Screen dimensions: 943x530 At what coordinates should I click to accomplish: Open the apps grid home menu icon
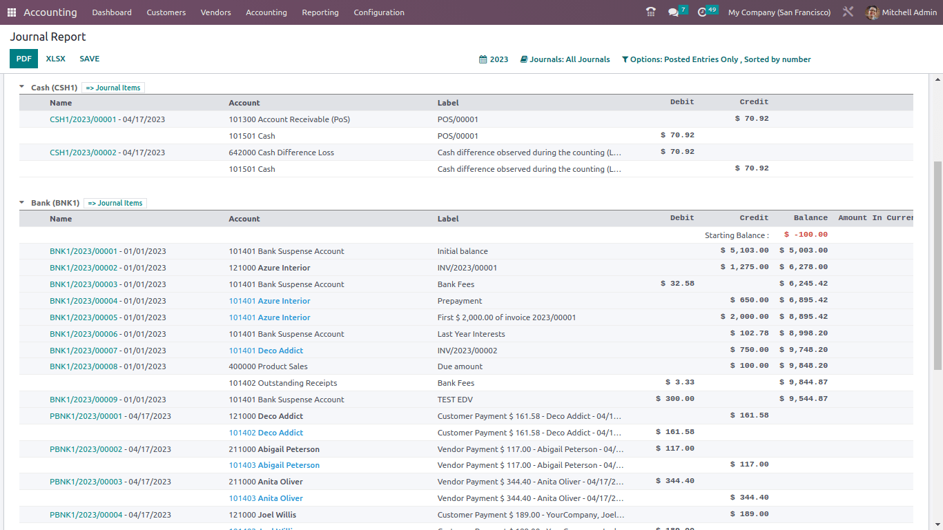12,12
